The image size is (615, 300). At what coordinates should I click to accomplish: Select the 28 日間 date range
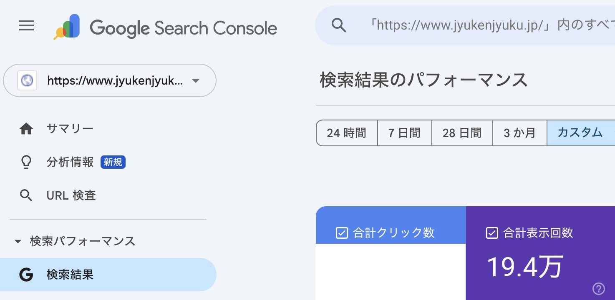coord(462,133)
